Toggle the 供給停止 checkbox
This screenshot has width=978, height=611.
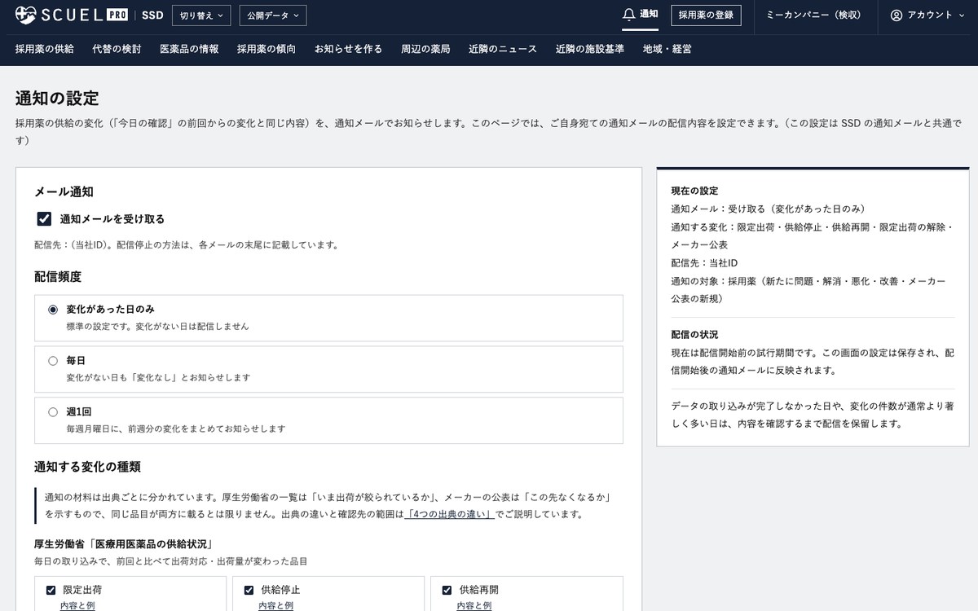(249, 590)
